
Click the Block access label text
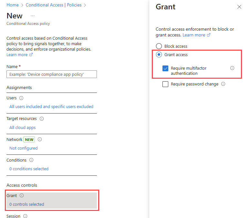pyautogui.click(x=176, y=46)
